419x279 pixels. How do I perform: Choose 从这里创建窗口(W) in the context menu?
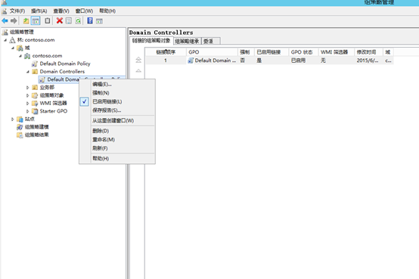coord(117,120)
